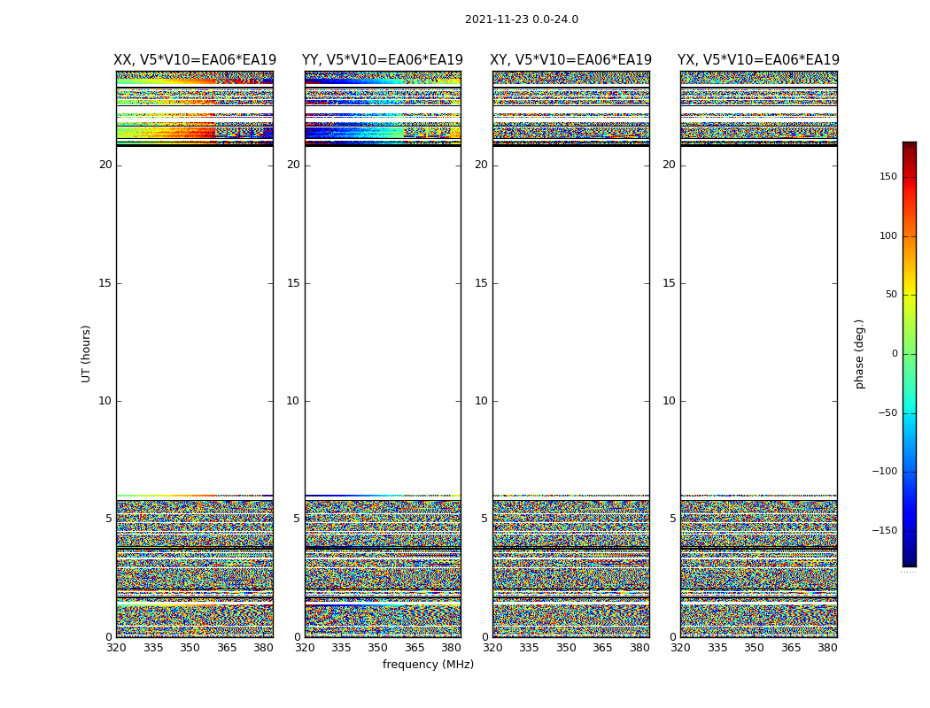Select the YX, V5*V10=EA06*EA19 subplot title
The image size is (930, 708).
[758, 60]
